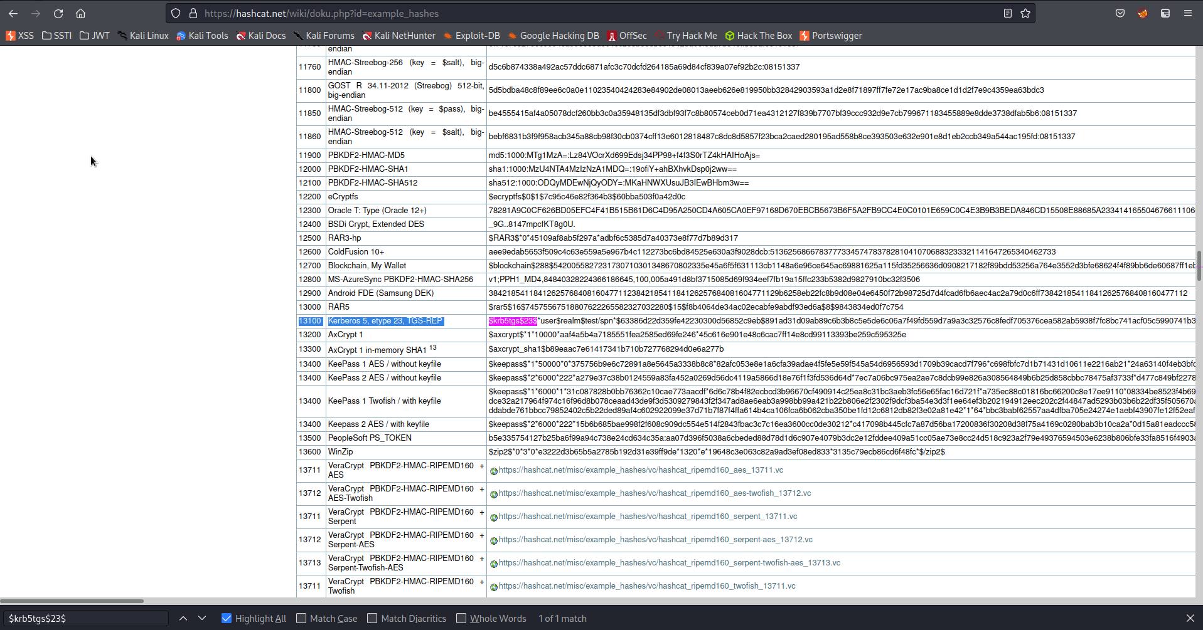
Task: Open the Exploit-DB bookmark
Action: [471, 36]
